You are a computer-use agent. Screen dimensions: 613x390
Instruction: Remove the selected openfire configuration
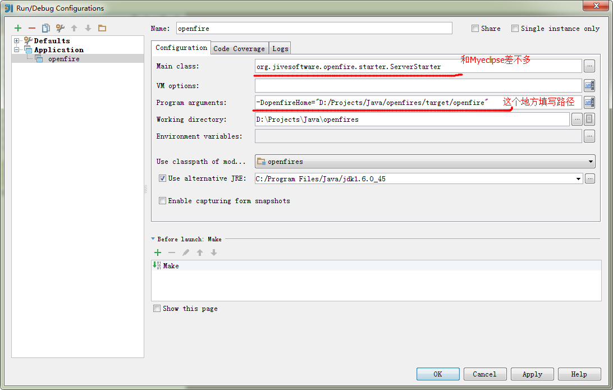tap(32, 27)
